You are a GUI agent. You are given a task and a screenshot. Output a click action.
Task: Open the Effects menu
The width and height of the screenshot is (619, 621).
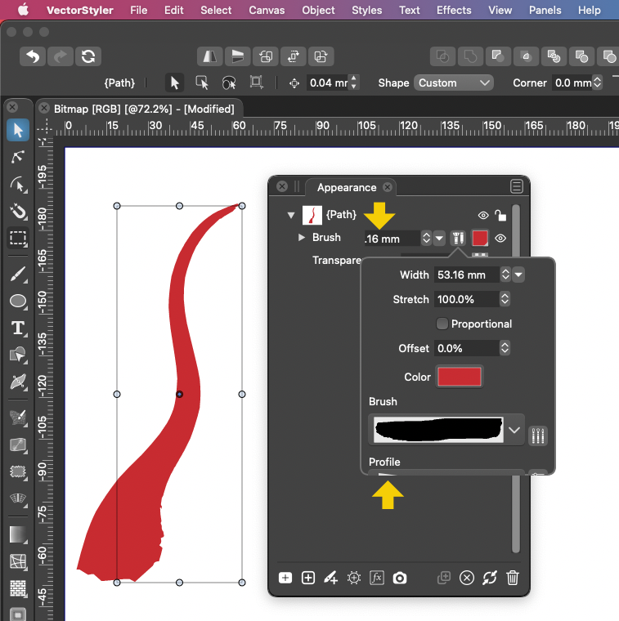coord(453,10)
